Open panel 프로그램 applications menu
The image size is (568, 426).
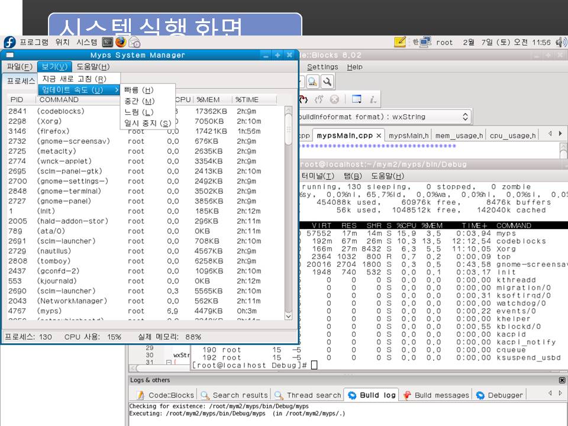(34, 43)
